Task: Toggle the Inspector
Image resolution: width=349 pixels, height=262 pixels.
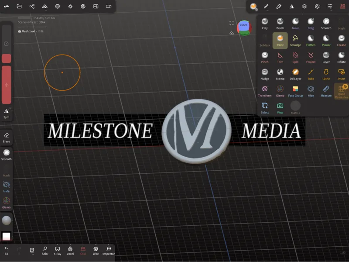Action: point(108,251)
